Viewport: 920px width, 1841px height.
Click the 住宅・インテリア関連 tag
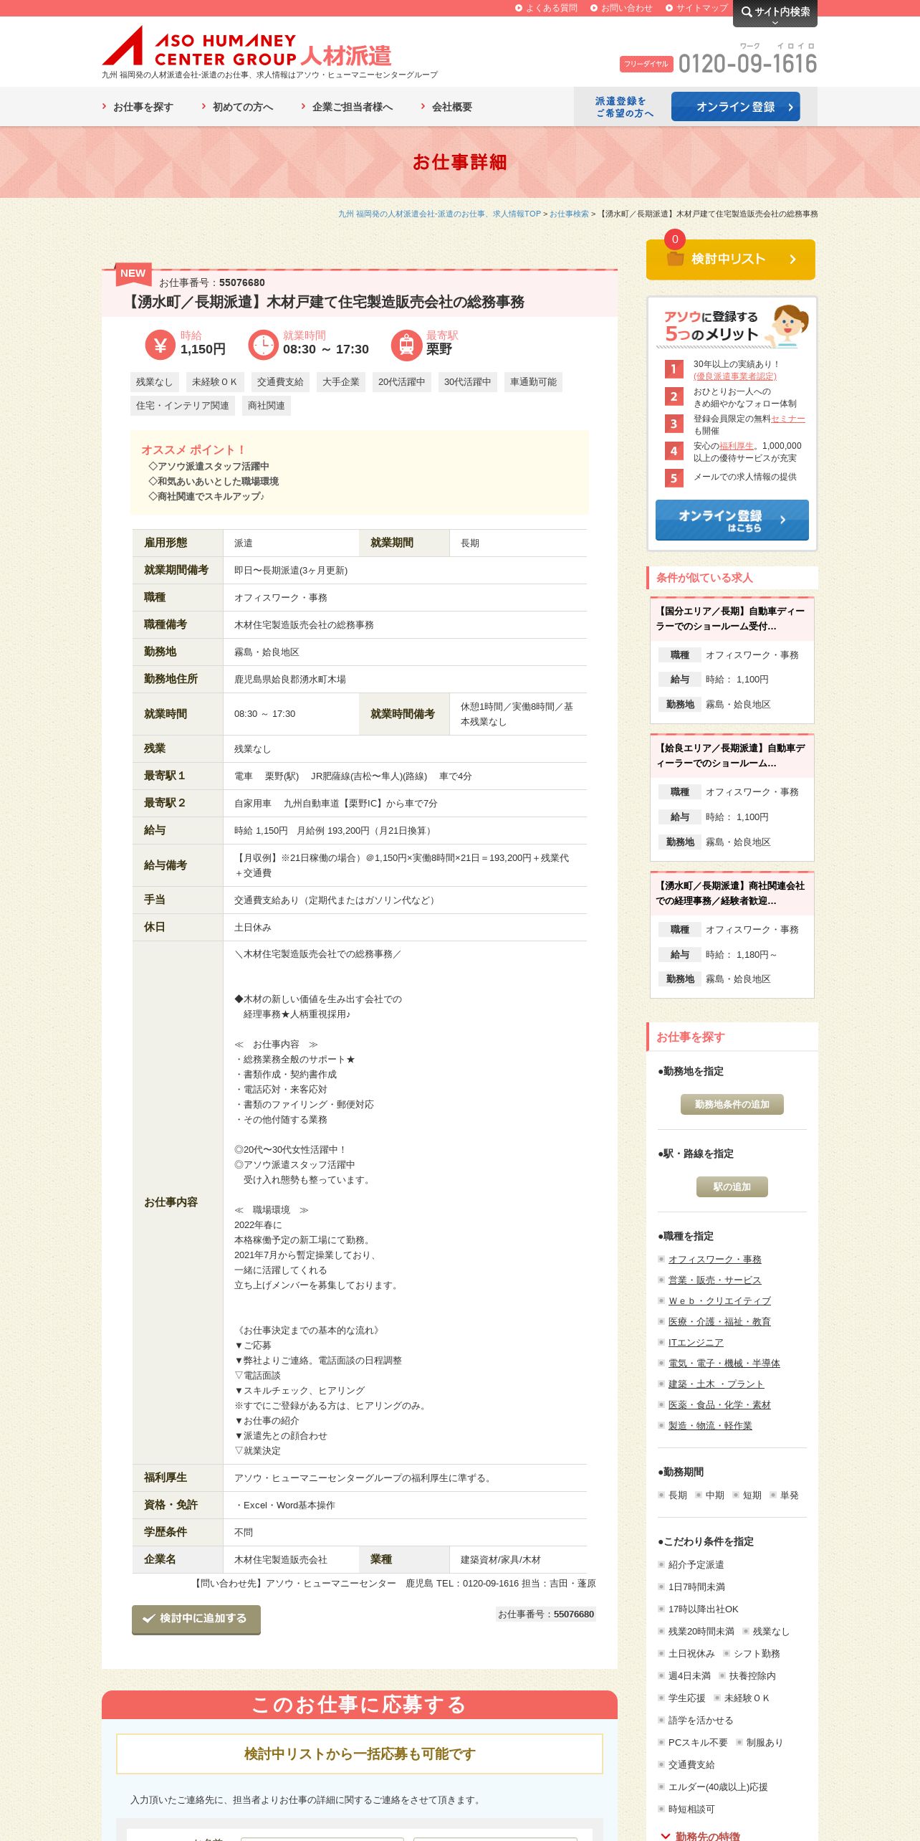point(183,406)
